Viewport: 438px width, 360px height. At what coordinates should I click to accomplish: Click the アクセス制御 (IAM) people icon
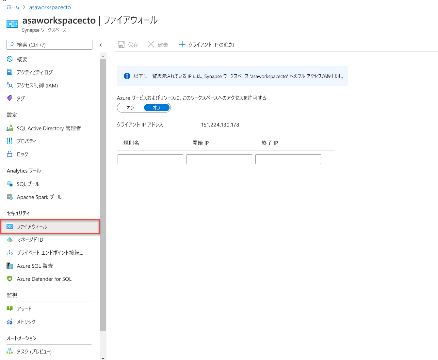point(9,85)
